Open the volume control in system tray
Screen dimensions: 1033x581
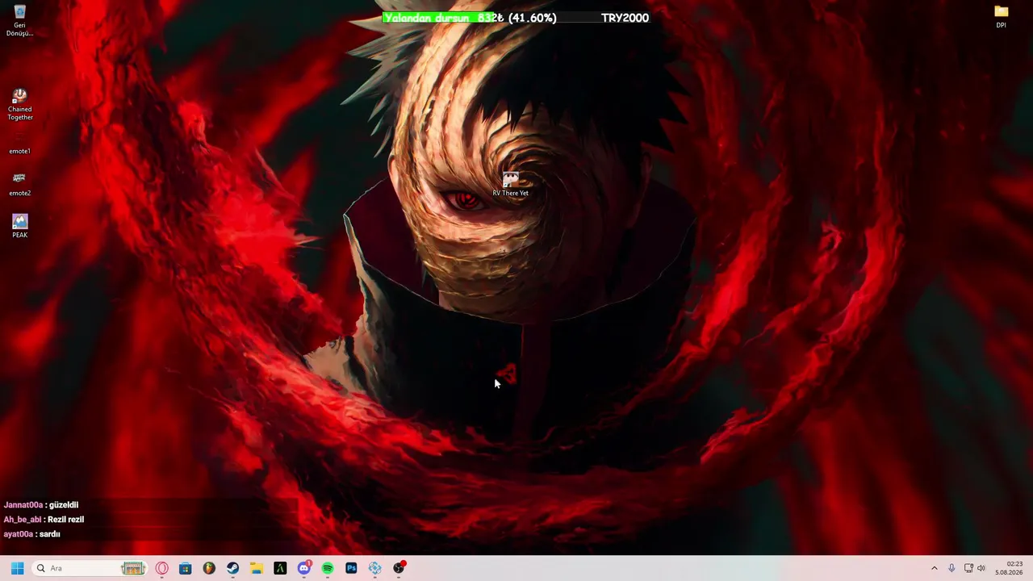[x=981, y=568]
